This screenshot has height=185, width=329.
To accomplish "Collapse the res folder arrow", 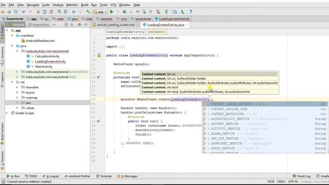I will (x=12, y=82).
